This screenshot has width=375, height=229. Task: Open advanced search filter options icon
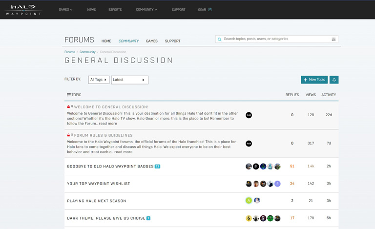tap(333, 39)
